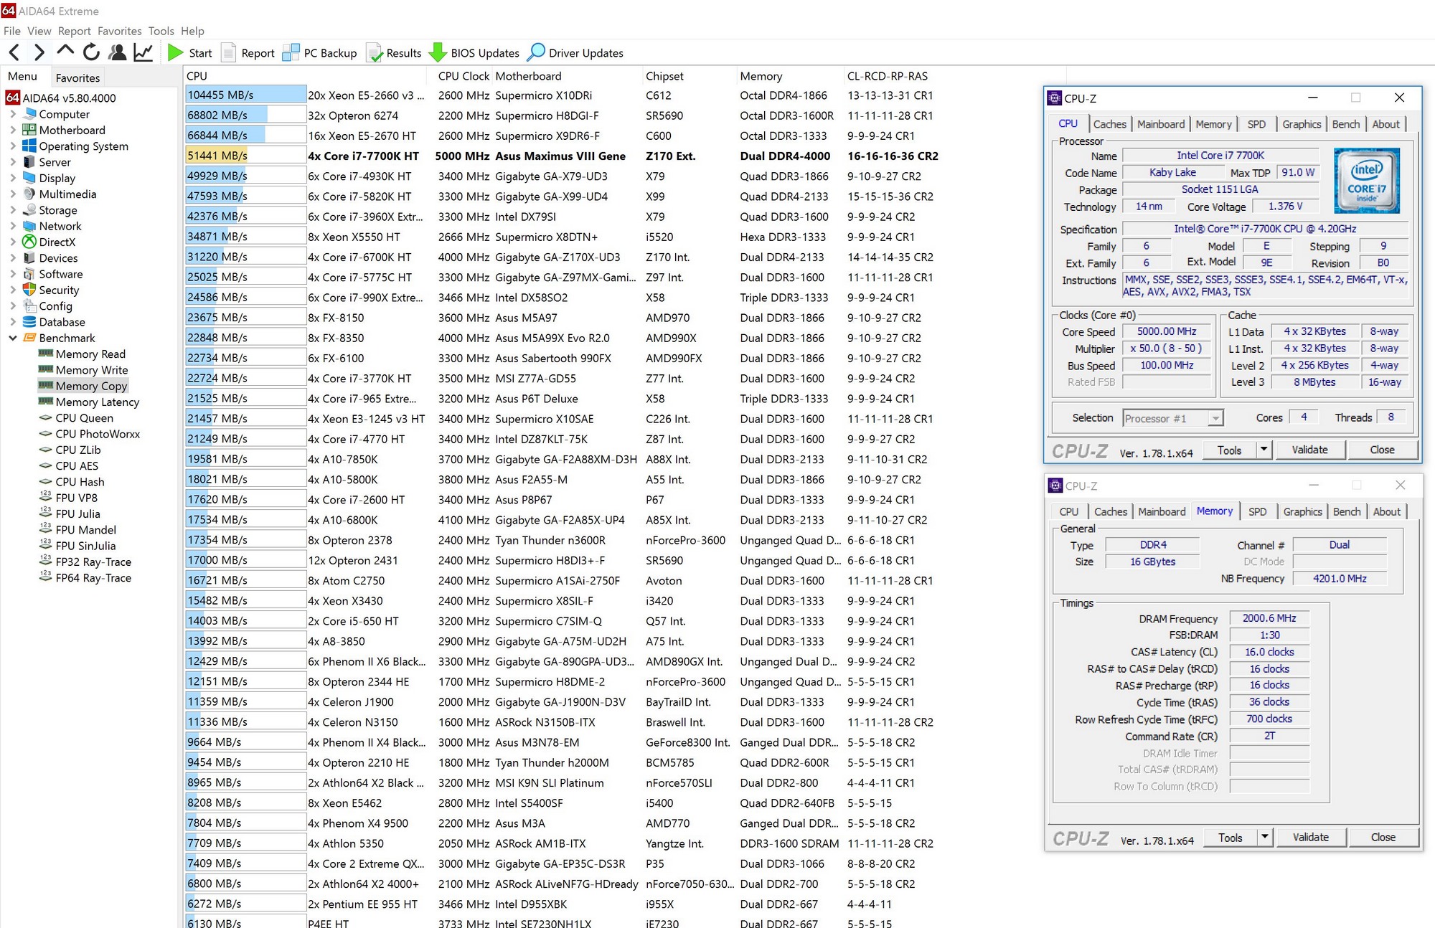This screenshot has width=1435, height=928.
Task: Open the FP64 Ray-Trace benchmark
Action: [93, 577]
